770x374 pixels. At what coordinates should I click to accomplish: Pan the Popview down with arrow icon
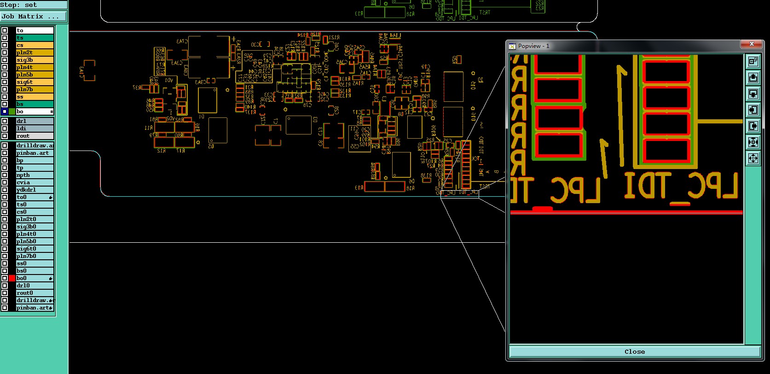point(753,93)
